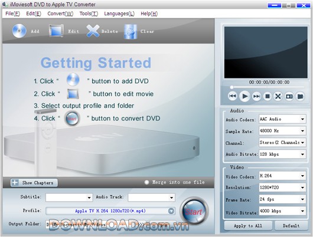313x237 pixels.
Task: Click the plus icon on Show Chapters
Action: click(15, 182)
